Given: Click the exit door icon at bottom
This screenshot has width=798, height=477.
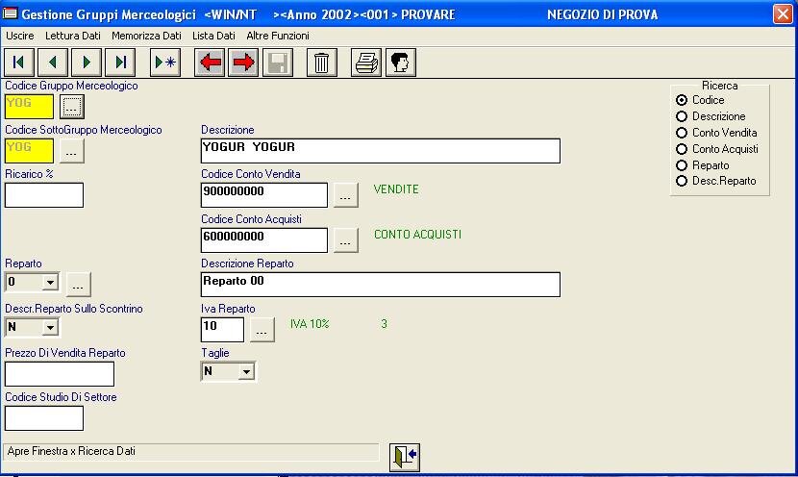Looking at the screenshot, I should tap(405, 457).
